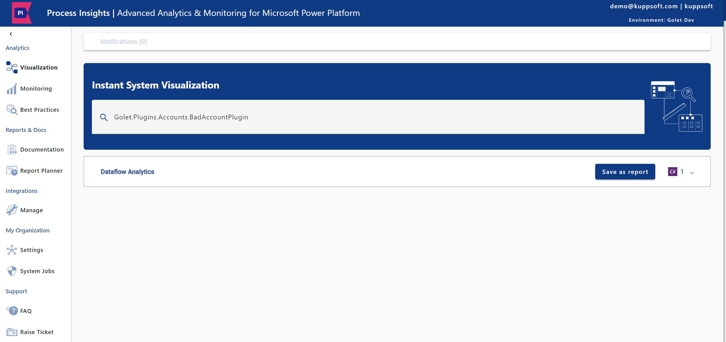Click the Settings network icon
726x342 pixels.
pyautogui.click(x=12, y=250)
